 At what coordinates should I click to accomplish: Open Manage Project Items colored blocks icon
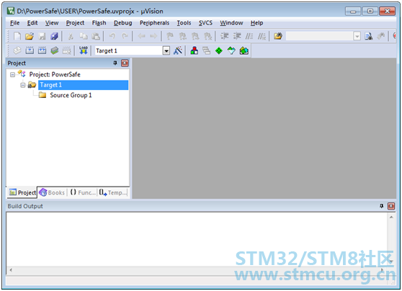coord(194,50)
